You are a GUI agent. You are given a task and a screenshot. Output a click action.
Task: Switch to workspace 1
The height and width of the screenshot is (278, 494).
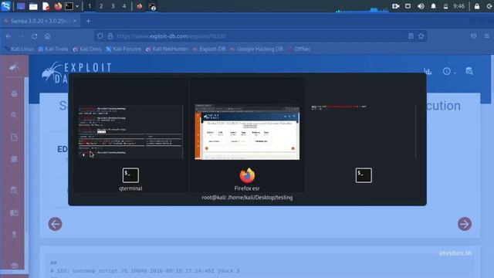tap(90, 6)
